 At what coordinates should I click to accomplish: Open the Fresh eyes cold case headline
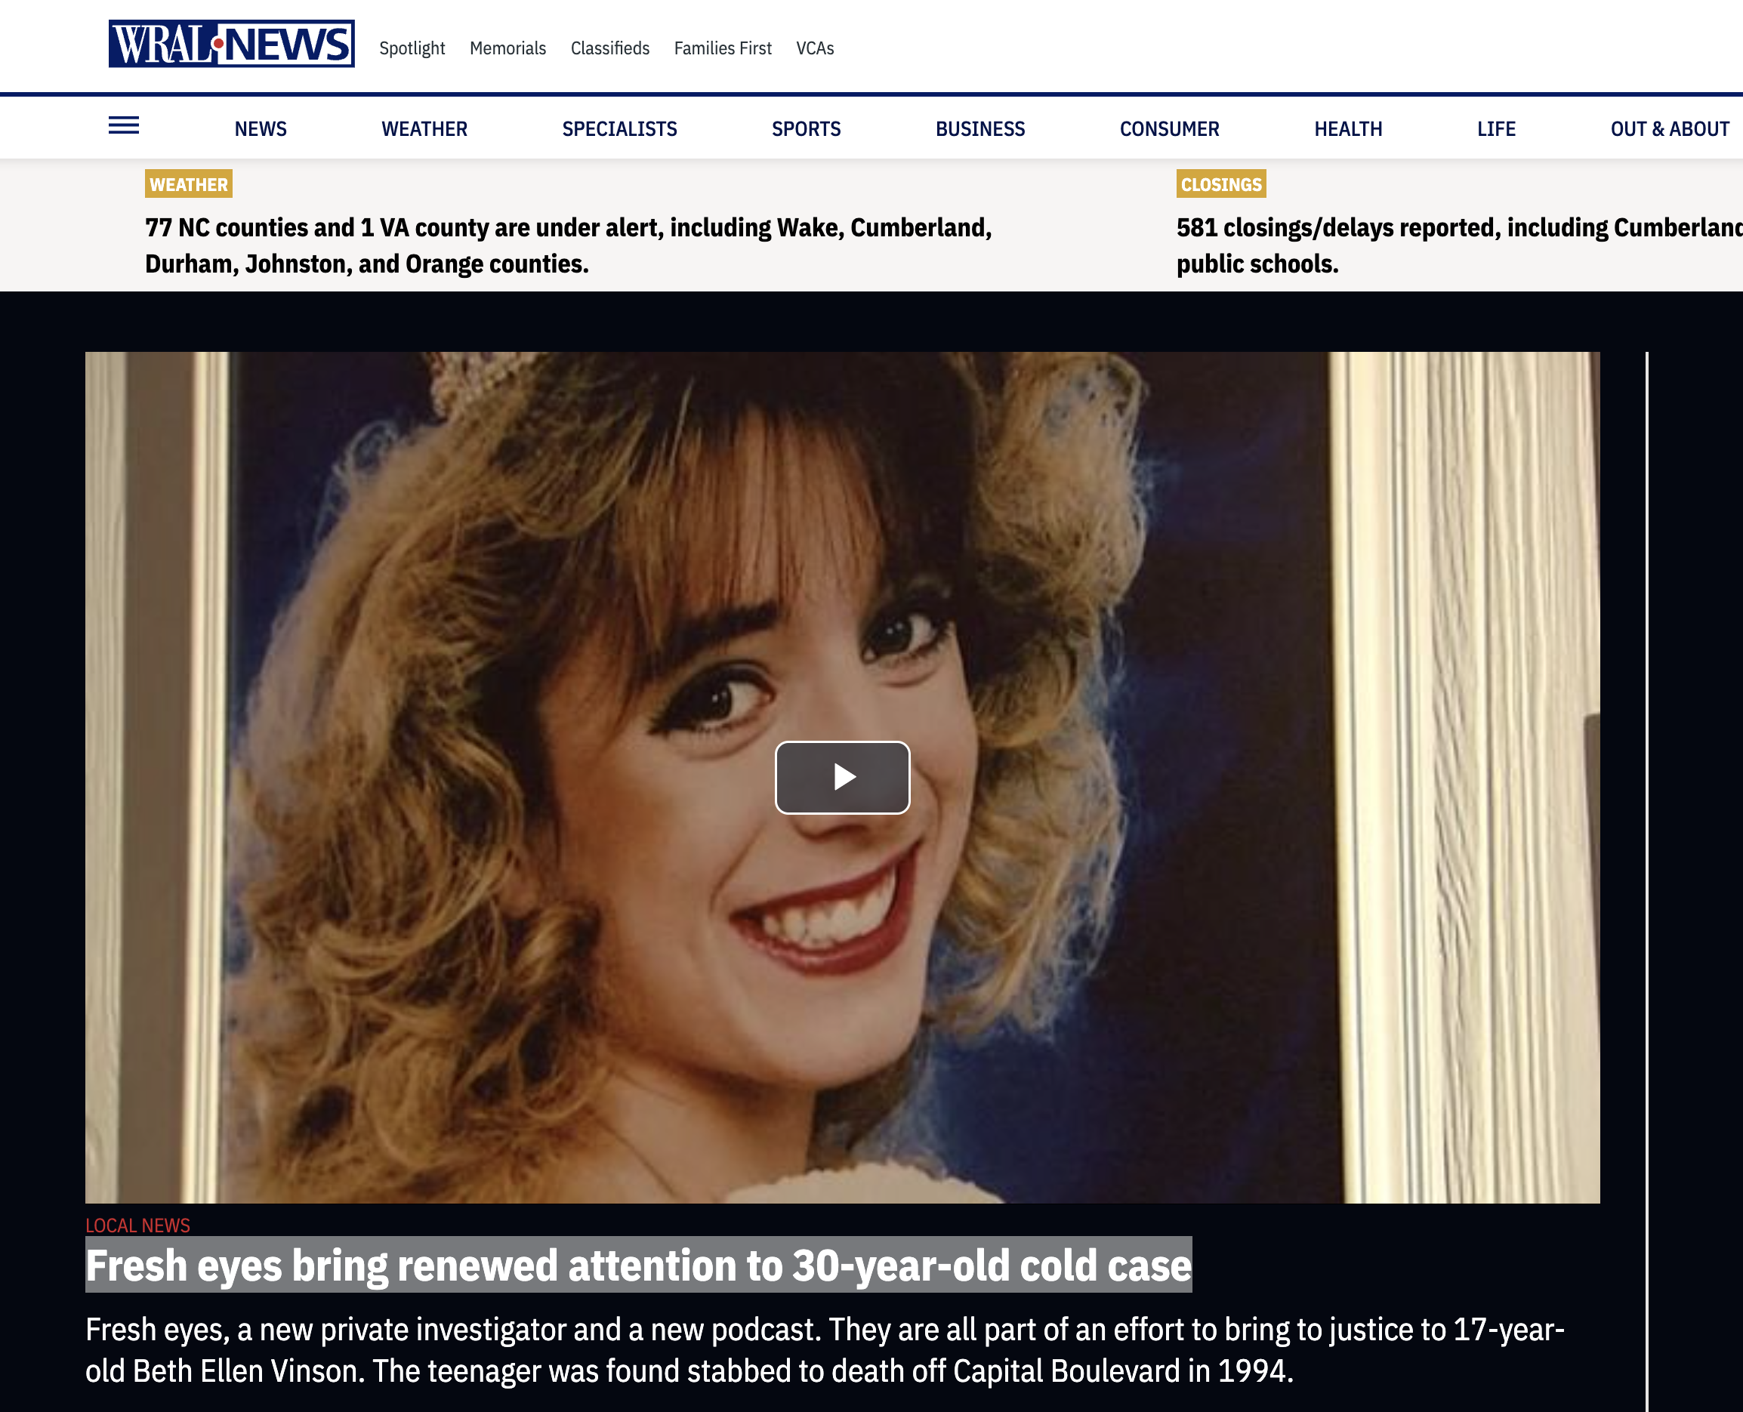pyautogui.click(x=637, y=1266)
